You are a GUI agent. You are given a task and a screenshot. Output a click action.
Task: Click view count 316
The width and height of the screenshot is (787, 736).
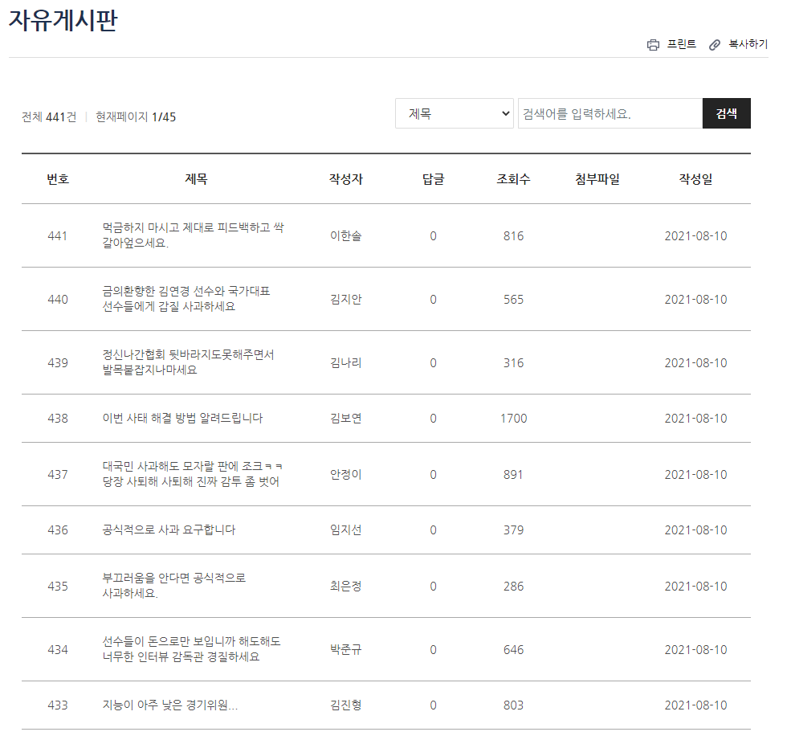coord(513,362)
